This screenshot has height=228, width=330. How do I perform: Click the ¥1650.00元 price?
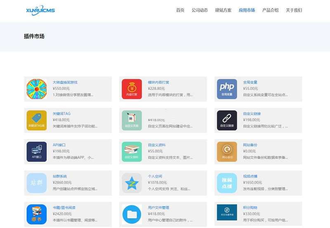click(252, 183)
